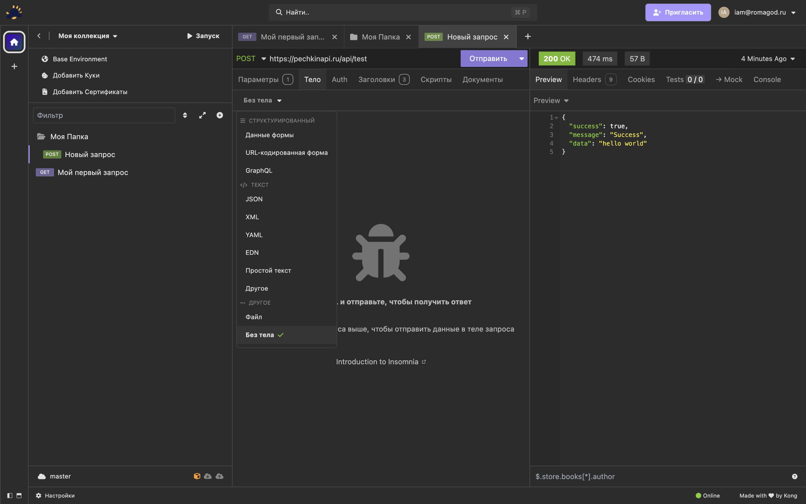Click the cloud push icon near master

coord(219,476)
